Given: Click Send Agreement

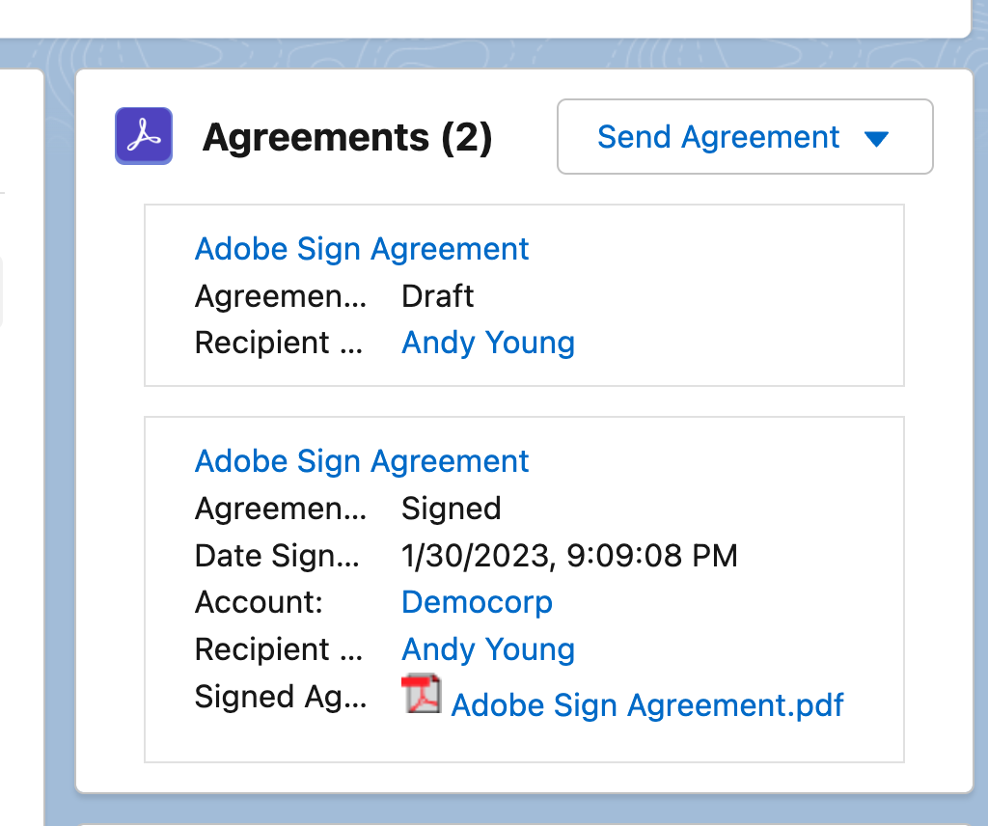Looking at the screenshot, I should (718, 137).
